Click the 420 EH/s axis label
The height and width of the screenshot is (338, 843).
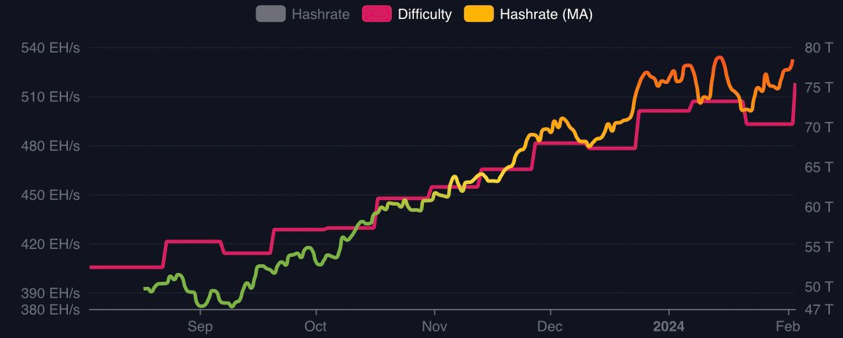pyautogui.click(x=50, y=245)
